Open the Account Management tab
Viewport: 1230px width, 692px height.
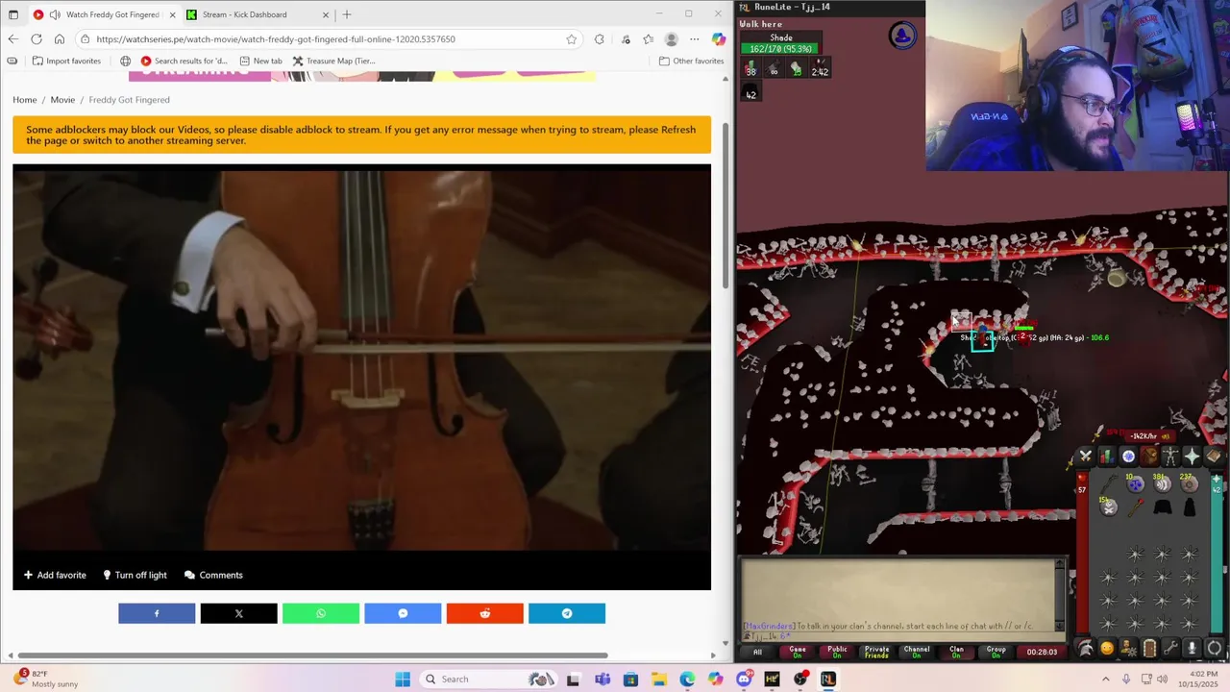pos(1128,649)
